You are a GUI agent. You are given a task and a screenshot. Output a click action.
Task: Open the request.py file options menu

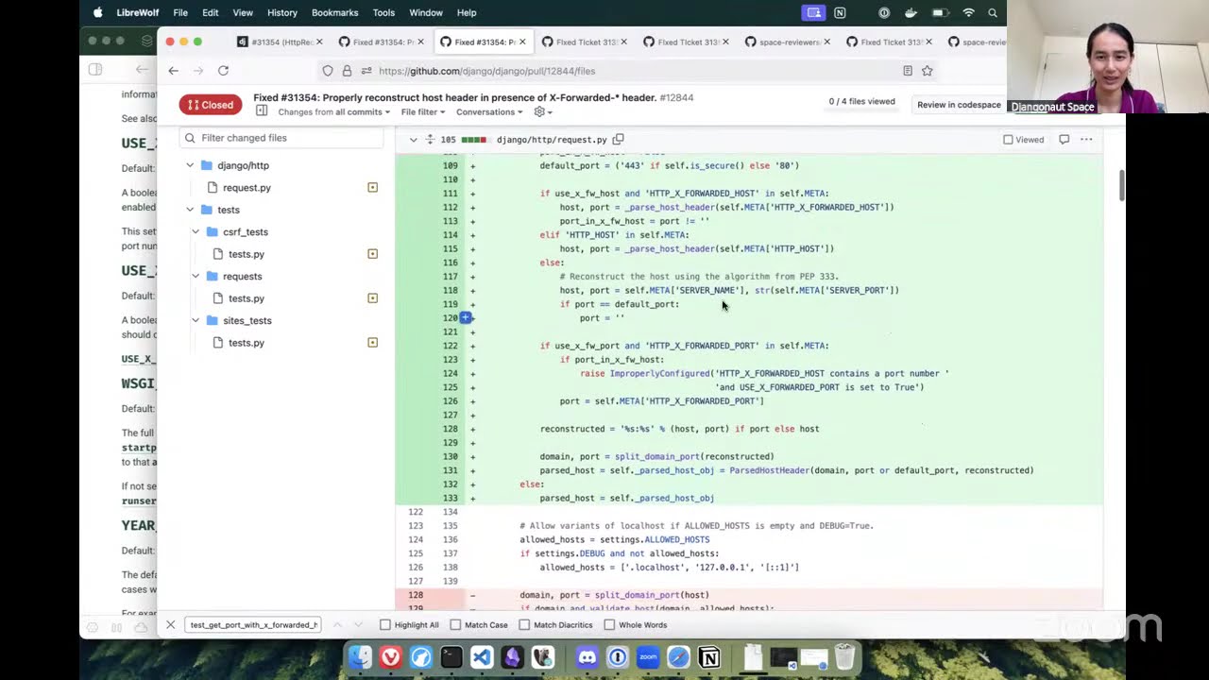pyautogui.click(x=1086, y=140)
